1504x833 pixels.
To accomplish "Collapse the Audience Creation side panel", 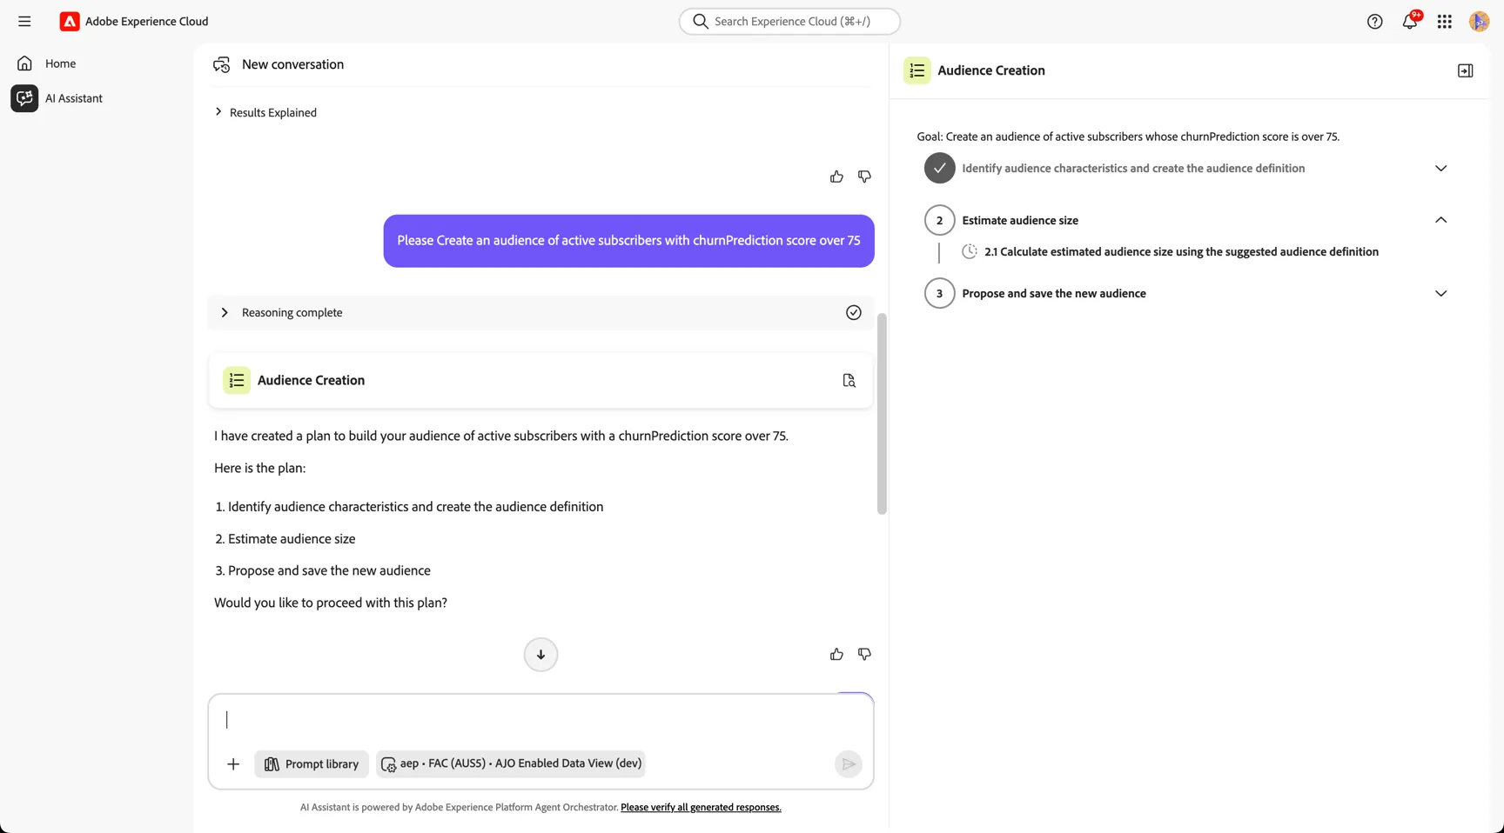I will 1465,70.
